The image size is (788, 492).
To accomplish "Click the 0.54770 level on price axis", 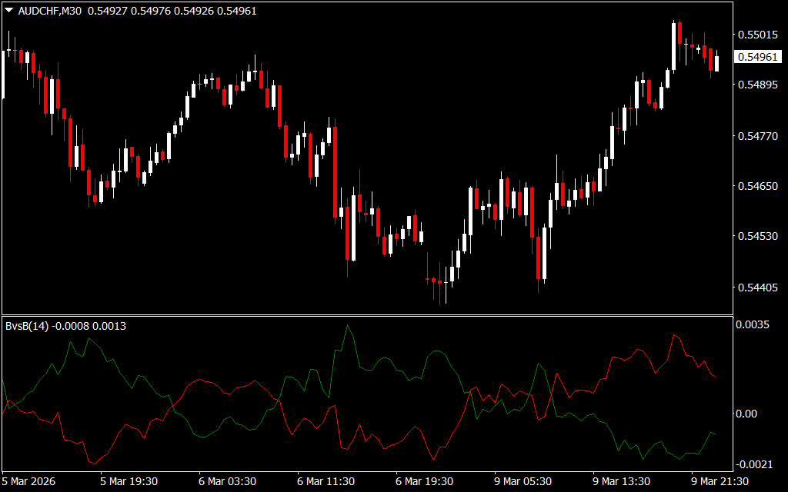I will point(756,136).
